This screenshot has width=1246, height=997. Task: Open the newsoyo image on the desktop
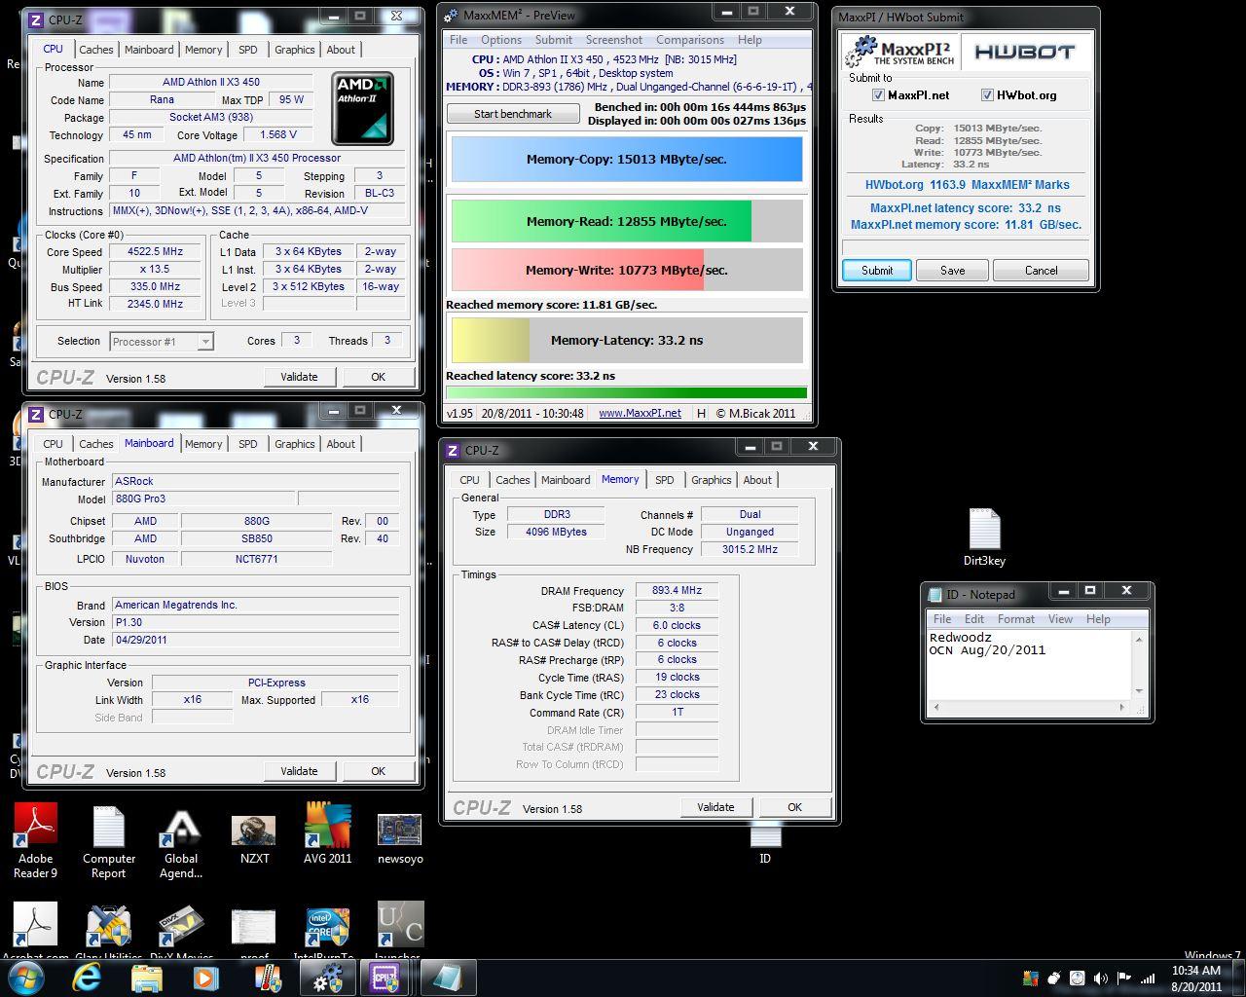pos(400,839)
